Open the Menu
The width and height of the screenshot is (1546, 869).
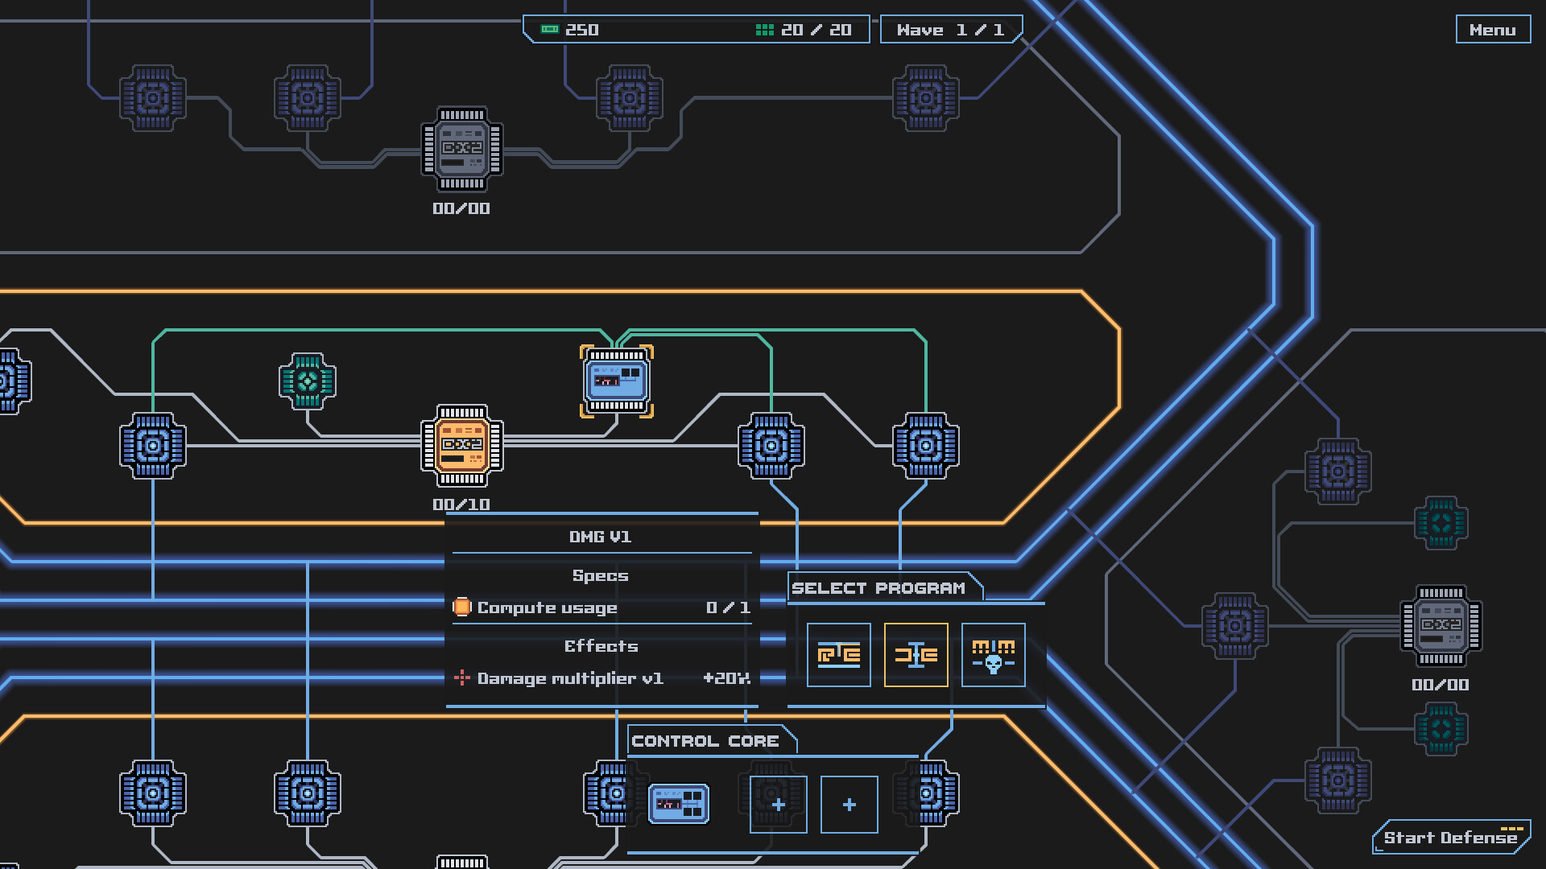click(1494, 29)
